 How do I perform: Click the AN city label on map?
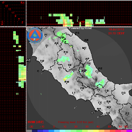pyautogui.click(x=86, y=40)
